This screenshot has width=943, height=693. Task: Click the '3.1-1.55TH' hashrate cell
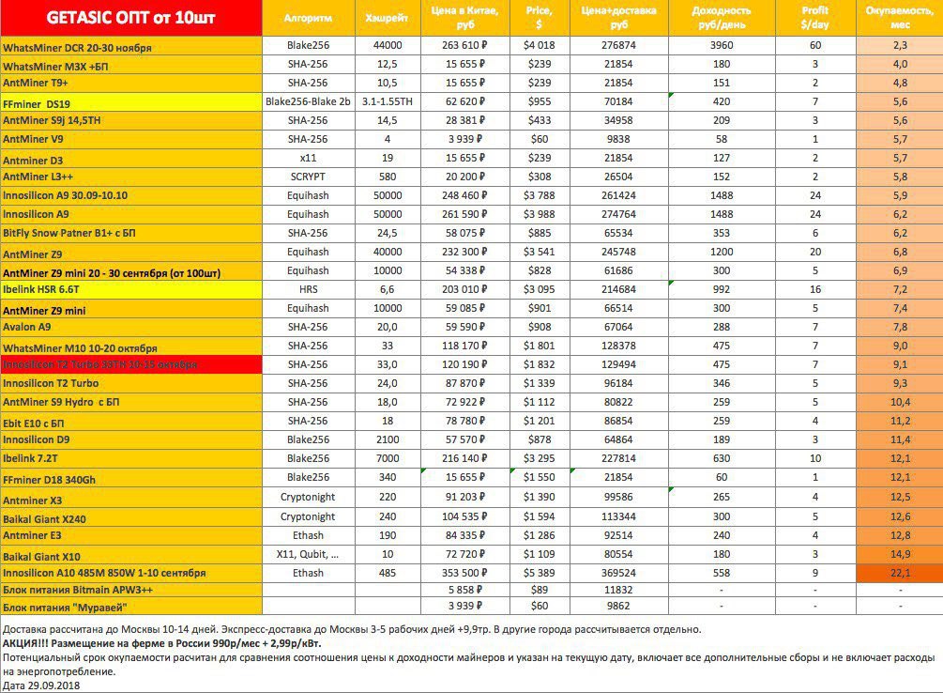coord(388,101)
